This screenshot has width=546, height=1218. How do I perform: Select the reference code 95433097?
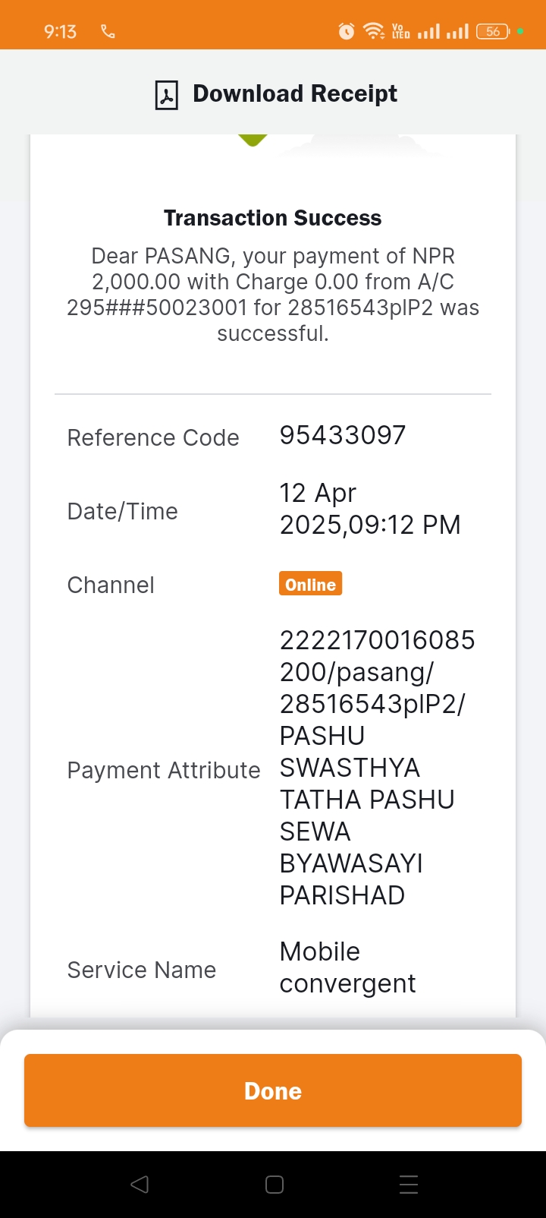pyautogui.click(x=343, y=435)
